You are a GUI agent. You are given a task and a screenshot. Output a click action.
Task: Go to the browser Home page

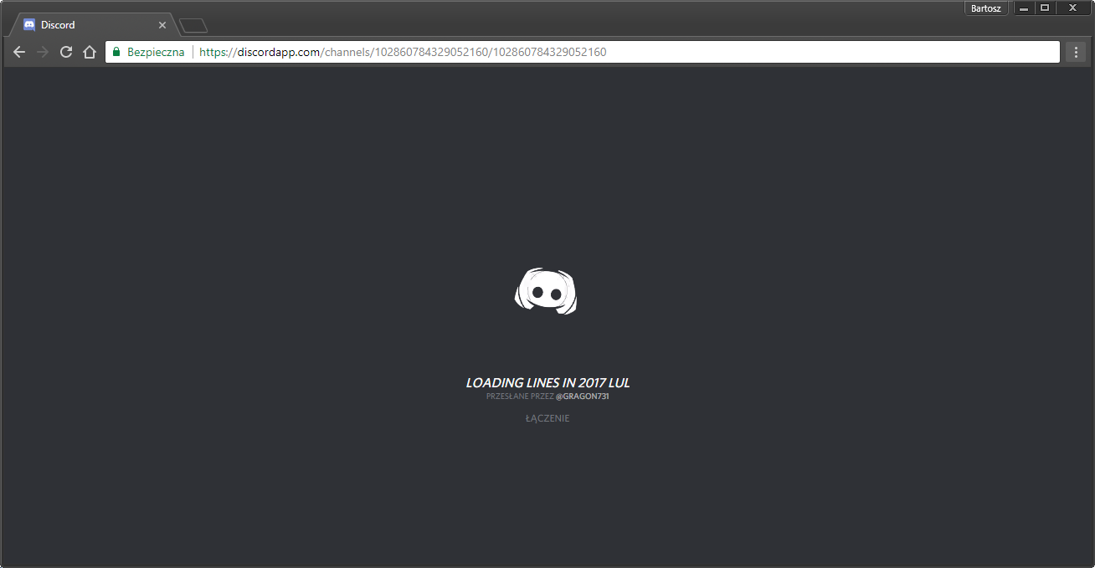pos(90,52)
